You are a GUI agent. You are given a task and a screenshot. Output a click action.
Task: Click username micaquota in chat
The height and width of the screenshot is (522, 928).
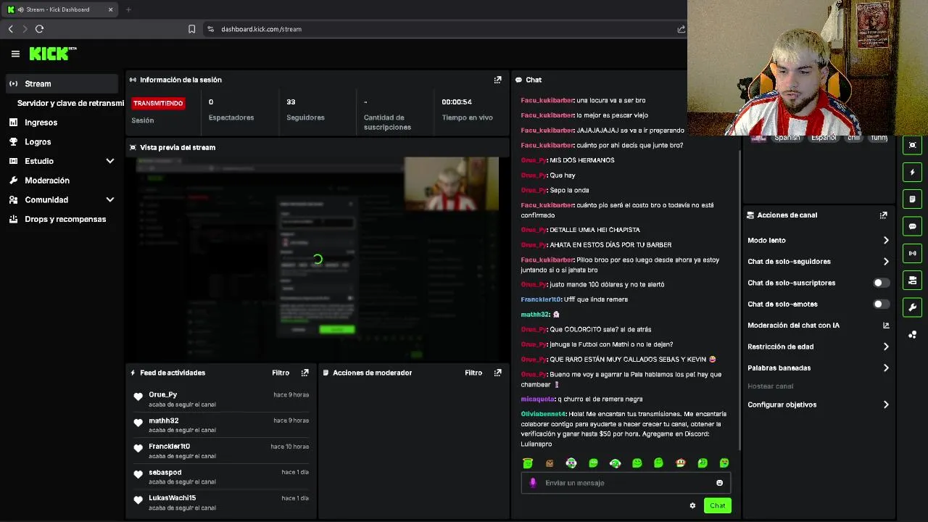click(538, 399)
